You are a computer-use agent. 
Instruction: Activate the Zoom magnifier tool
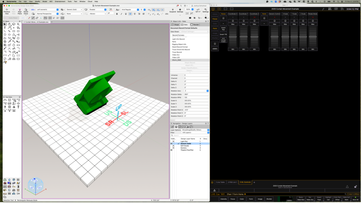(18, 24)
